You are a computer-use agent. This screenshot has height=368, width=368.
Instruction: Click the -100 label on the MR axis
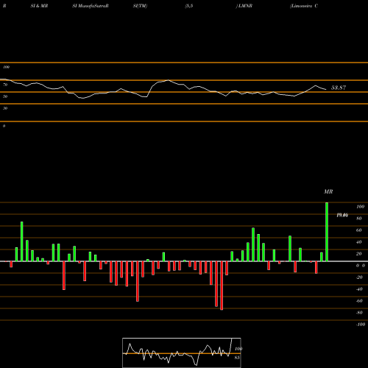pyautogui.click(x=360, y=325)
